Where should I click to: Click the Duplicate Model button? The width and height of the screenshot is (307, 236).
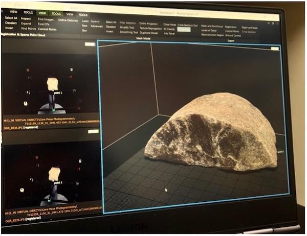pos(149,33)
